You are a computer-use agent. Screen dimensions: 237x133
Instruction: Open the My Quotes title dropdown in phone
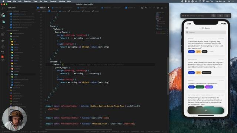(206, 28)
